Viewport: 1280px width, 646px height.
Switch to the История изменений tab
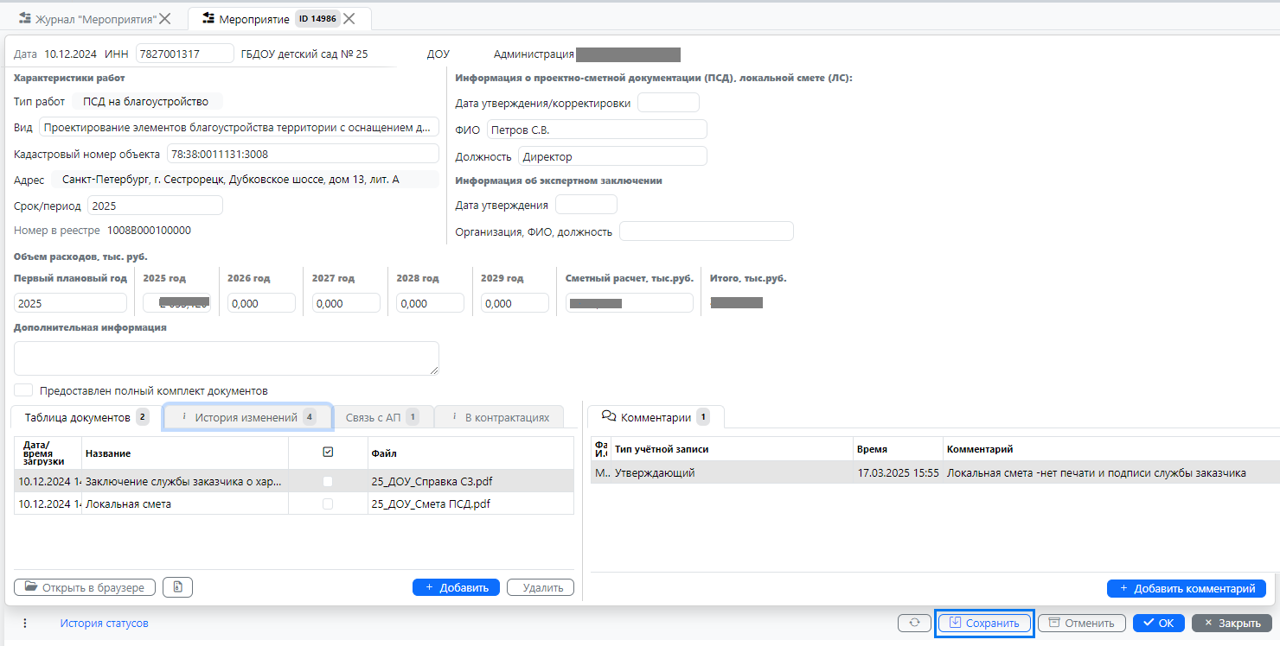[x=247, y=417]
